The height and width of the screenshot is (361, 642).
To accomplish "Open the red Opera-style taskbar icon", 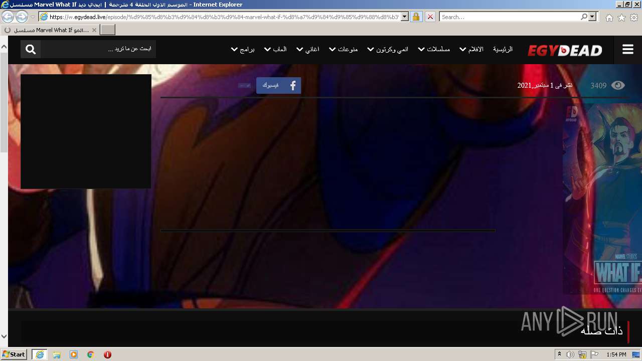I will (107, 354).
